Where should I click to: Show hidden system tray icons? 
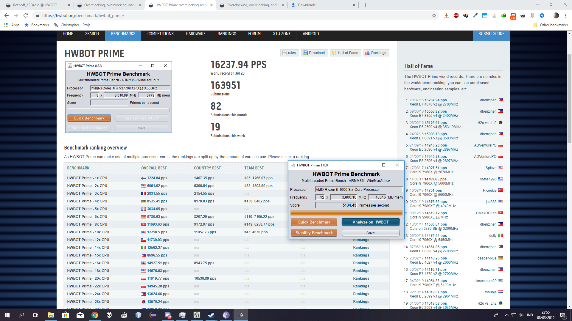point(506,315)
